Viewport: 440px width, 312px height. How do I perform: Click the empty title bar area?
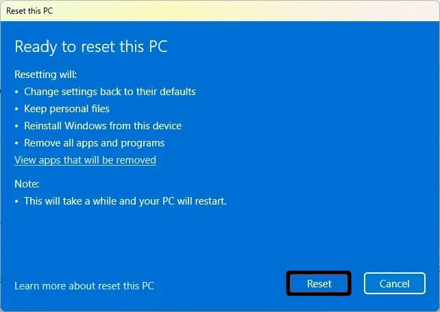240,10
